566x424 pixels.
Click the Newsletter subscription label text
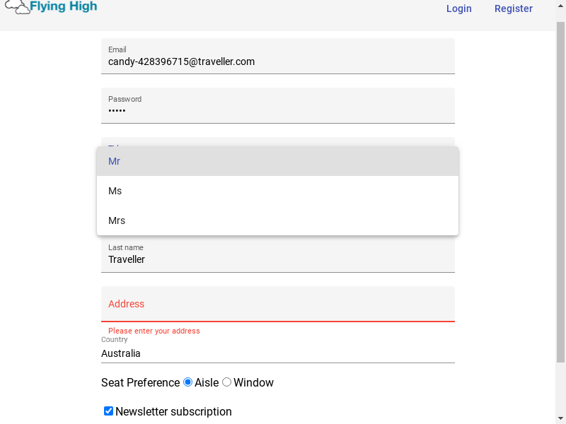pos(173,411)
